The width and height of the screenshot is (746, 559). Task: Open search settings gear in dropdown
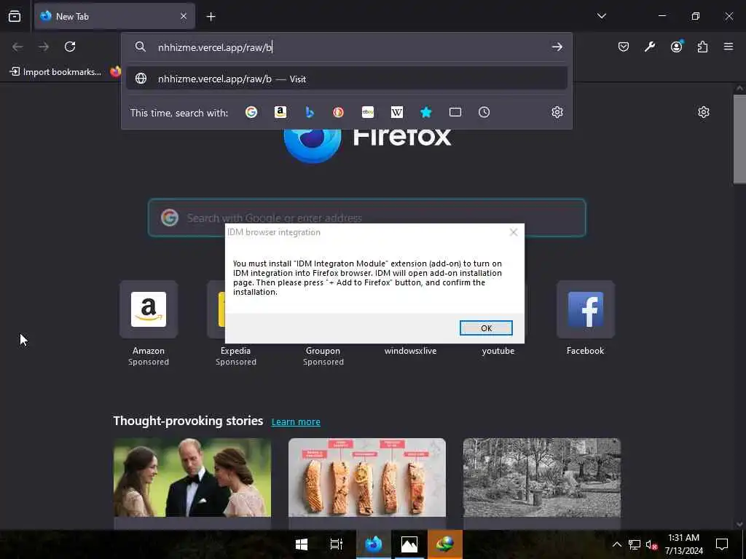click(x=557, y=112)
